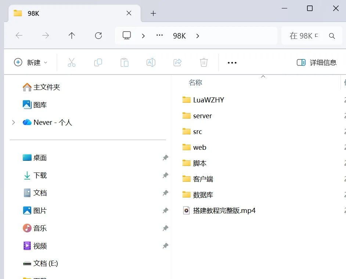Click the pin icon beside 图片
The image size is (346, 279).
[166, 211]
